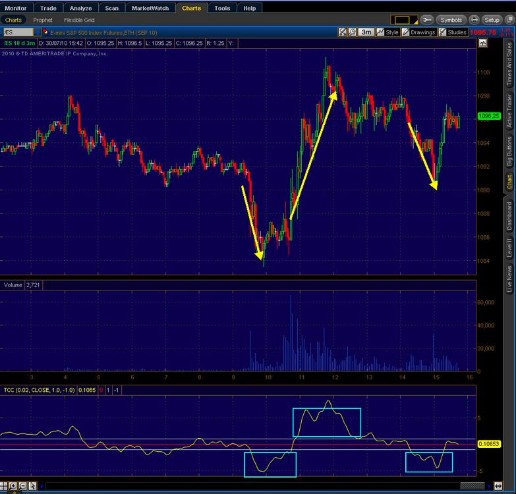Viewport: 516px width, 494px height.
Task: Click the zoom out magnifier icon
Action: pyautogui.click(x=22, y=486)
